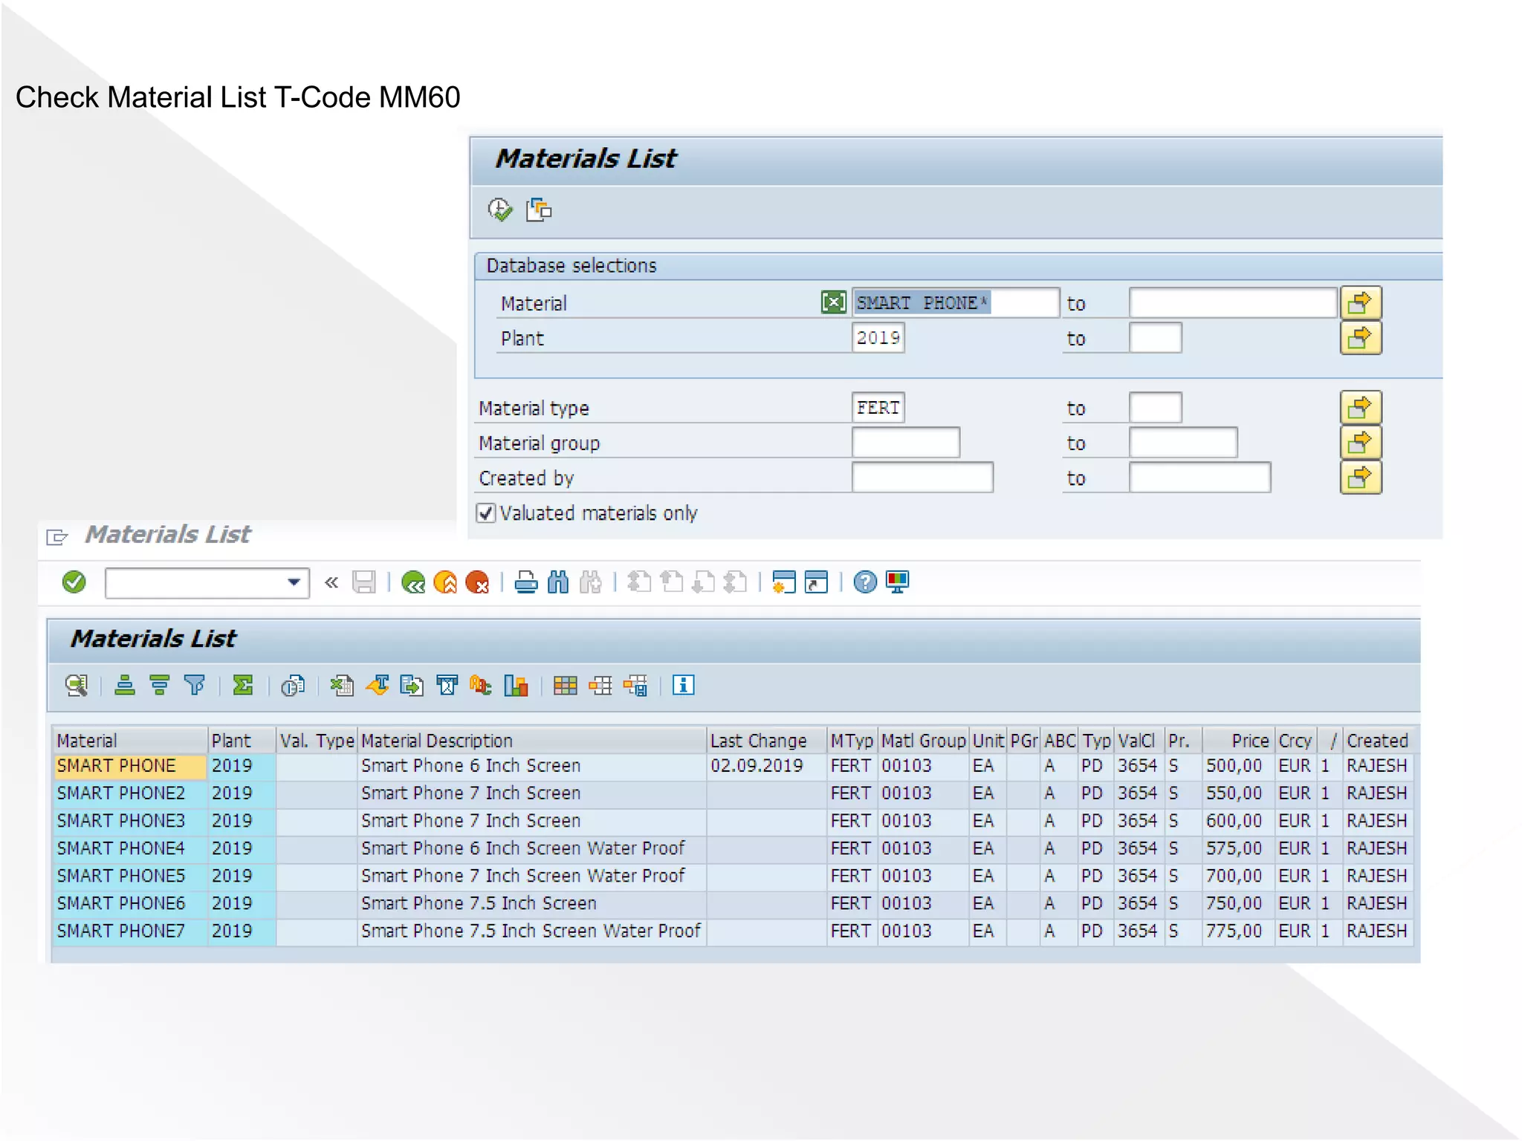This screenshot has width=1522, height=1141.
Task: Click the Last Page icon
Action: pos(735,582)
